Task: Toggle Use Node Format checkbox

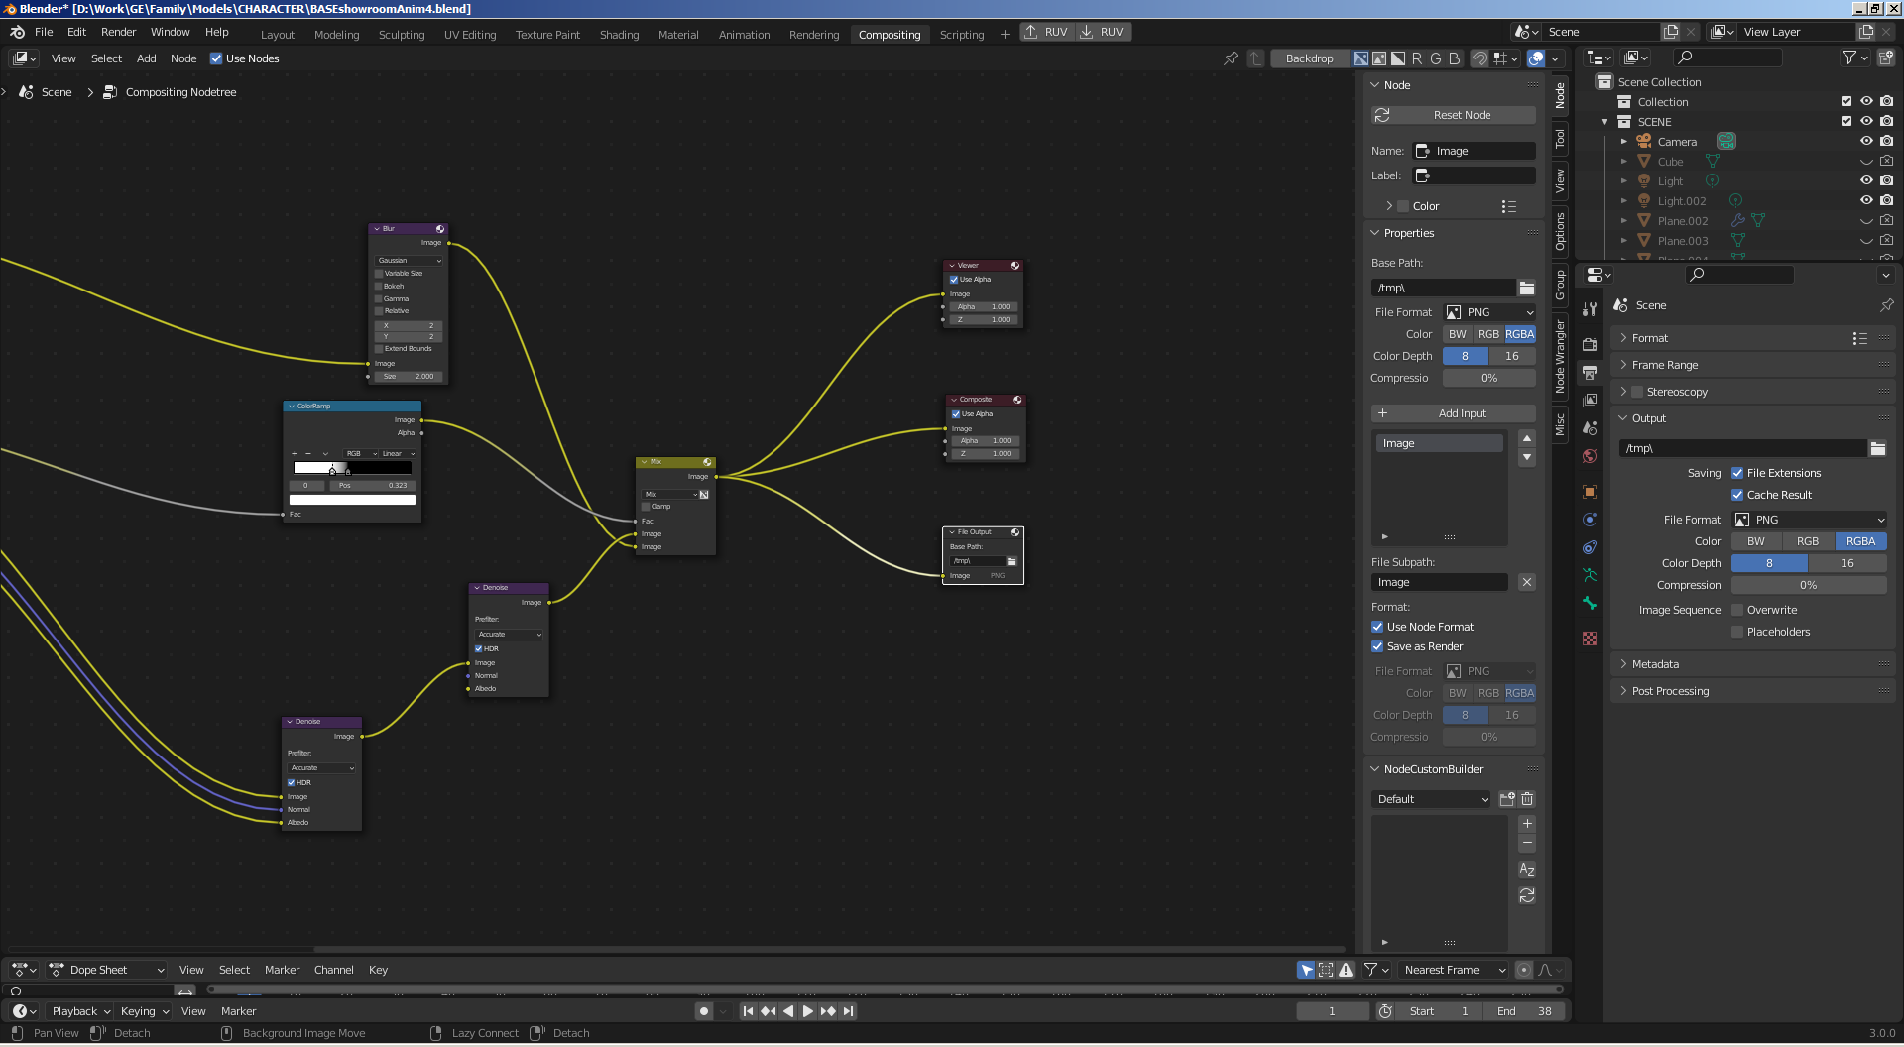Action: click(x=1377, y=627)
